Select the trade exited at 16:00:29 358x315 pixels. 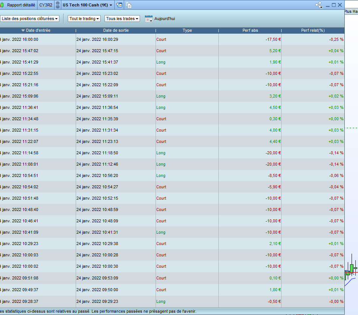[x=97, y=39]
